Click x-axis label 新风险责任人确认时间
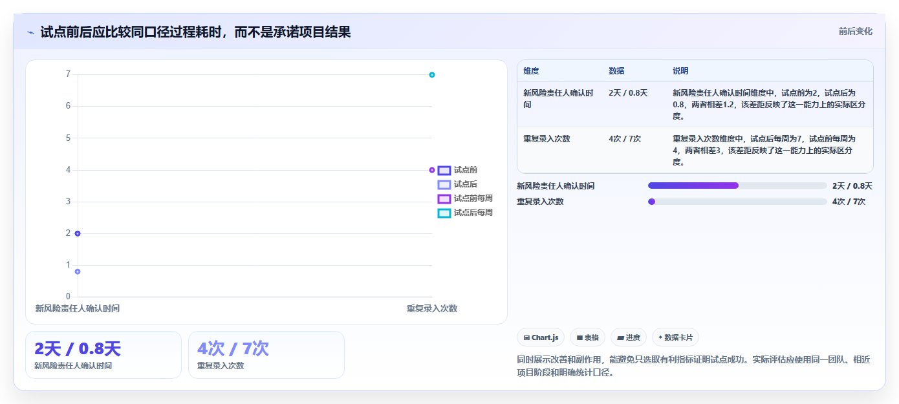Viewport: 899px width, 404px height. point(78,308)
